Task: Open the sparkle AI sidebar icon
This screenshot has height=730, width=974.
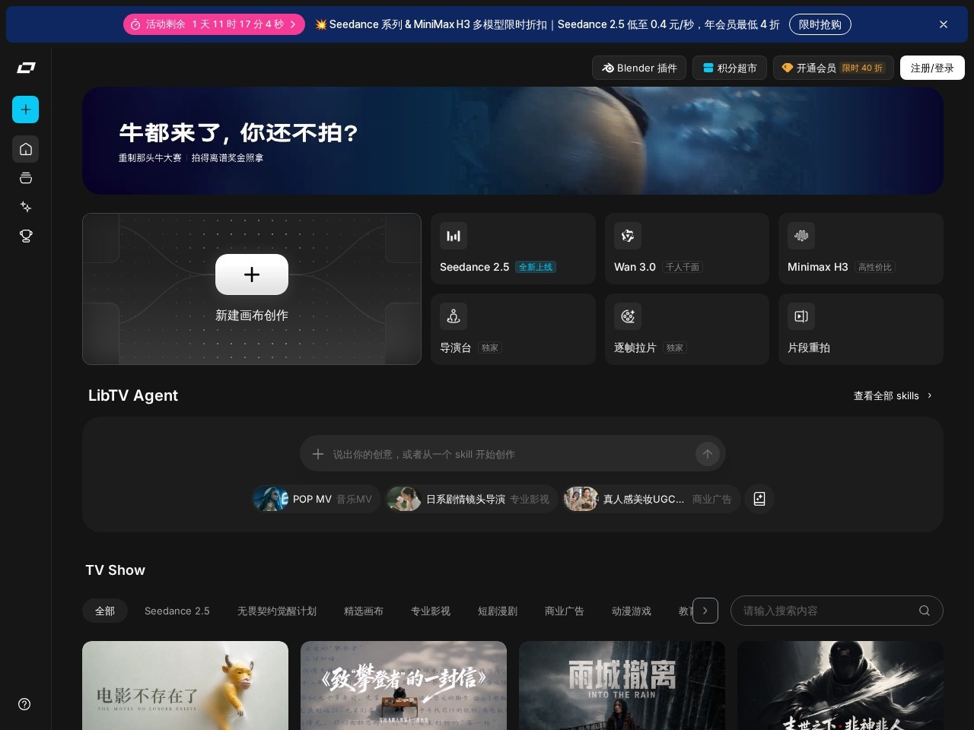Action: (26, 207)
